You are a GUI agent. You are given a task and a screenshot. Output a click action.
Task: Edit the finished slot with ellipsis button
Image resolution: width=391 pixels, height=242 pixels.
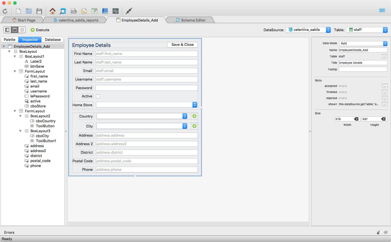(384, 92)
